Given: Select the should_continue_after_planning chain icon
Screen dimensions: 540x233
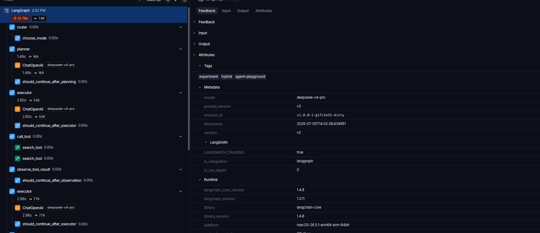Looking at the screenshot, I should tap(18, 82).
